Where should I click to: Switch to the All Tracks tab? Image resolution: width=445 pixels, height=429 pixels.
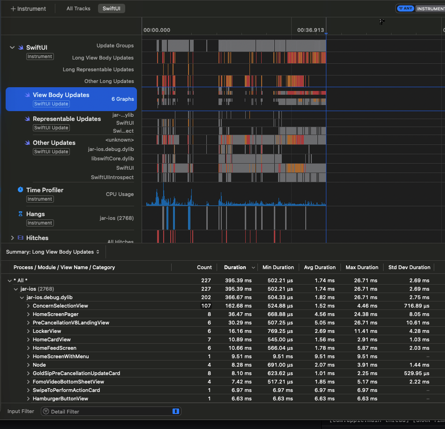78,8
